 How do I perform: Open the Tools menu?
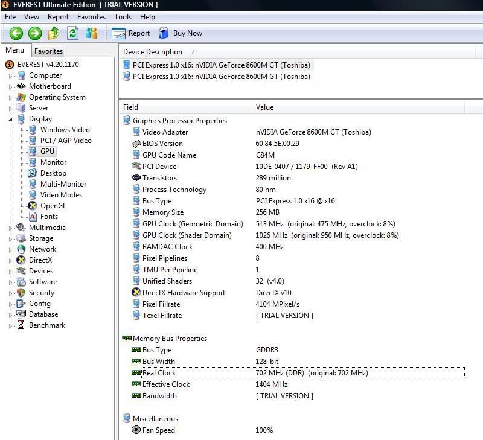pos(123,17)
